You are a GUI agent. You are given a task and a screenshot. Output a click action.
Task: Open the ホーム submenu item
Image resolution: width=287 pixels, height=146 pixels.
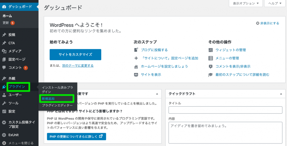[x=7, y=16]
